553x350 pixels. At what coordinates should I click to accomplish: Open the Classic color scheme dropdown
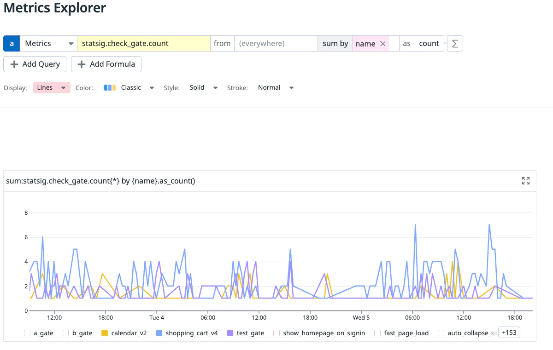136,87
